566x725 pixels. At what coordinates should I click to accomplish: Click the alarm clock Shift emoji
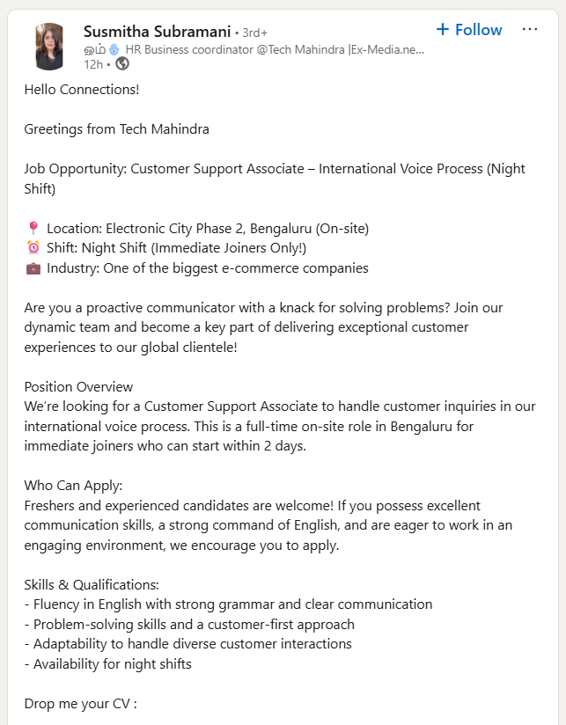click(33, 248)
